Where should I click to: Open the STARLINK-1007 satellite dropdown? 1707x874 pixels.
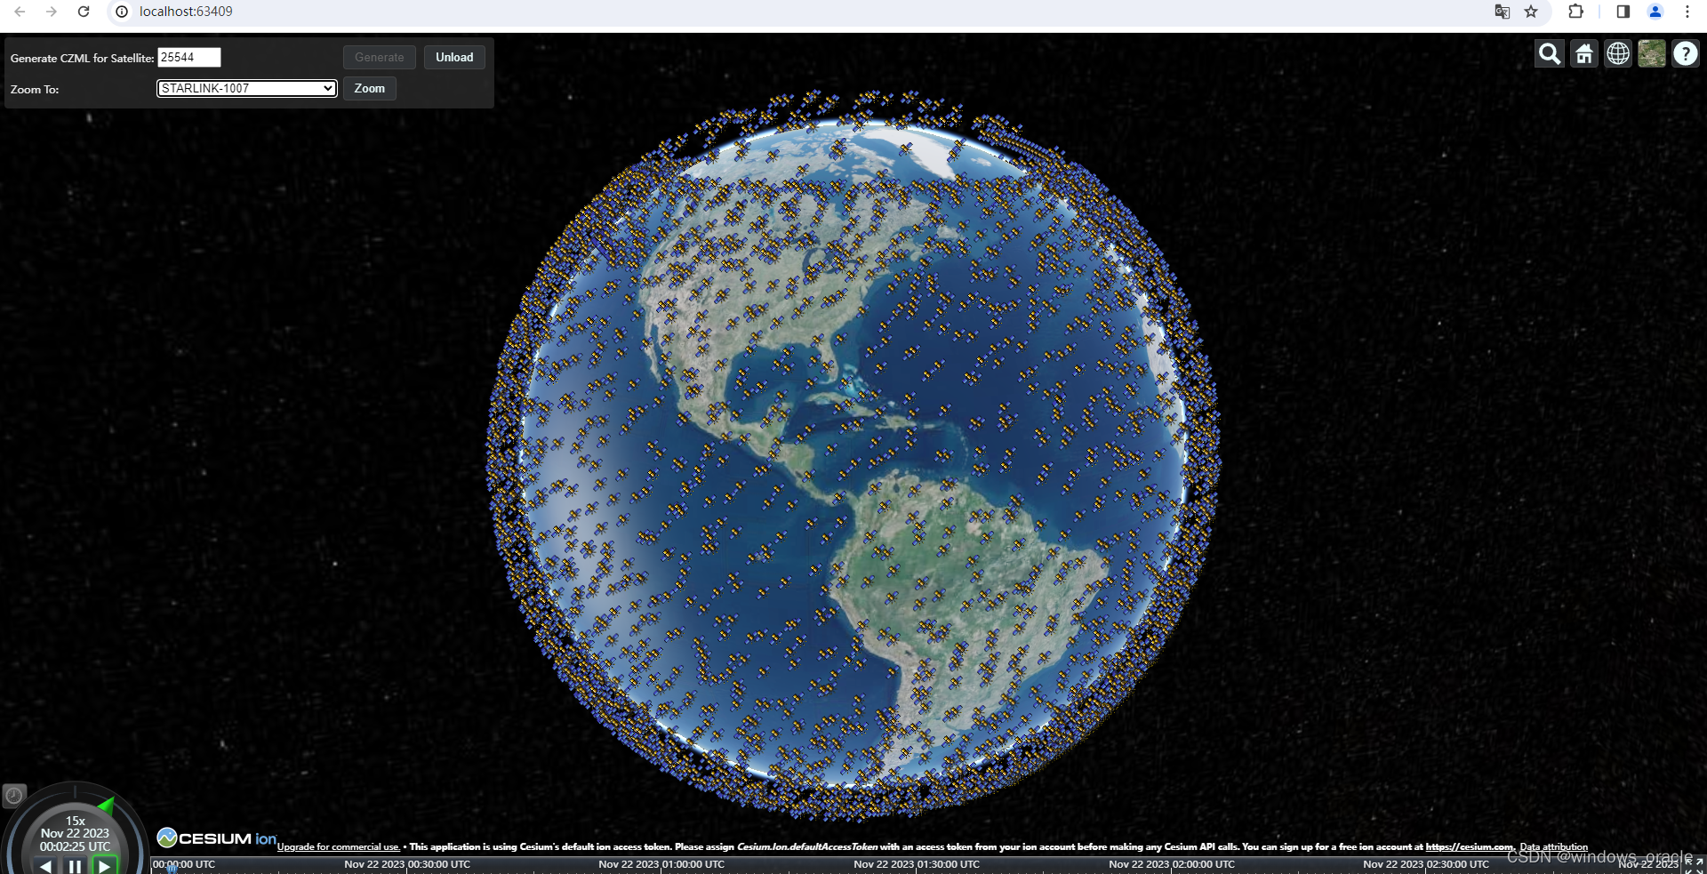247,88
